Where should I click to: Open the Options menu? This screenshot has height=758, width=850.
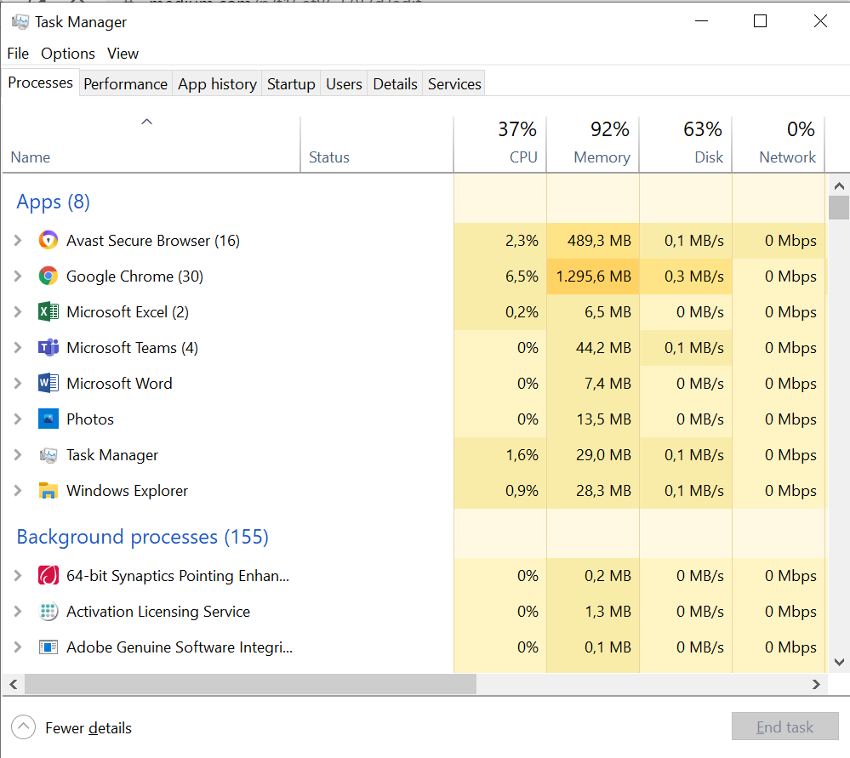pyautogui.click(x=68, y=54)
